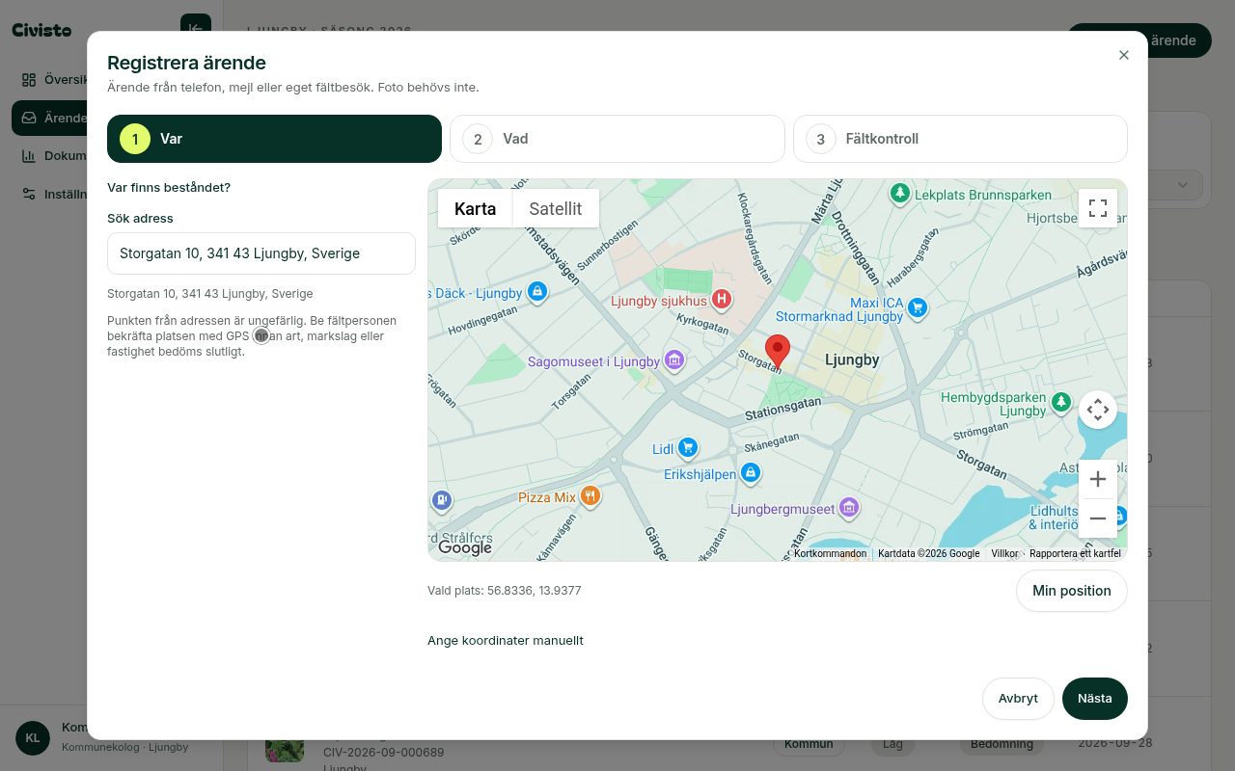Click the Erikshjälpen store marker
Image resolution: width=1235 pixels, height=771 pixels.
[751, 473]
